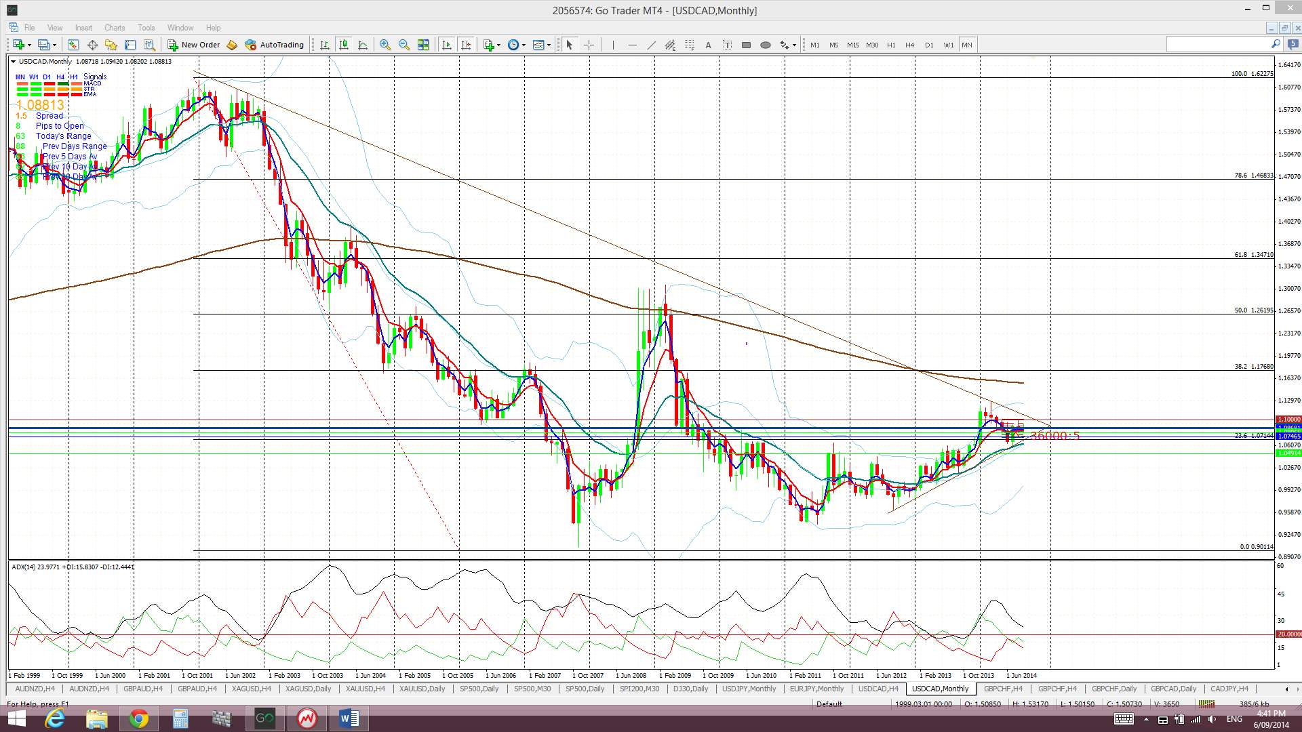
Task: Expand the arrows objects dropdown
Action: (x=794, y=45)
